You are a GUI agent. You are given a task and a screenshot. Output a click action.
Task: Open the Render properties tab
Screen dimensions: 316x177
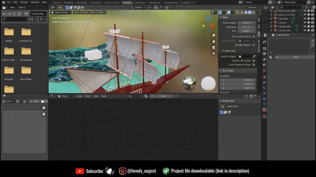point(265,49)
